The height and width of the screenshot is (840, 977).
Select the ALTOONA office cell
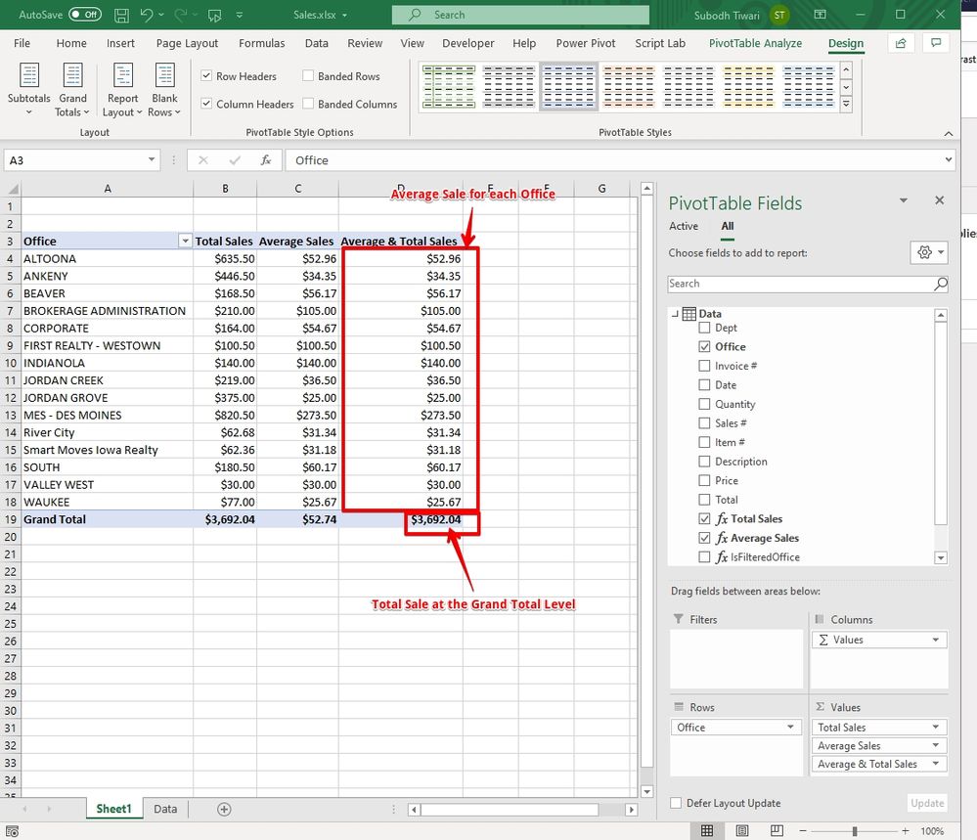[x=108, y=258]
